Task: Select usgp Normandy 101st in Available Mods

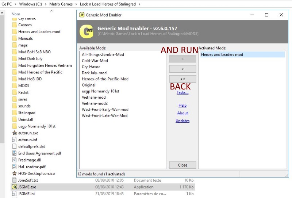Action: pyautogui.click(x=100, y=91)
